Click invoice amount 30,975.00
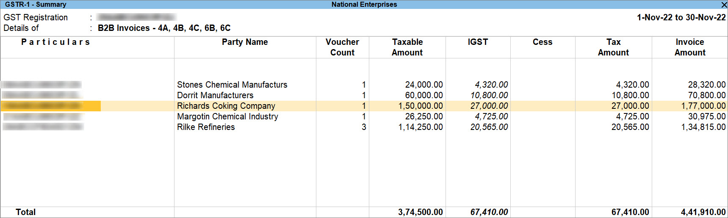The height and width of the screenshot is (218, 728). (x=707, y=116)
